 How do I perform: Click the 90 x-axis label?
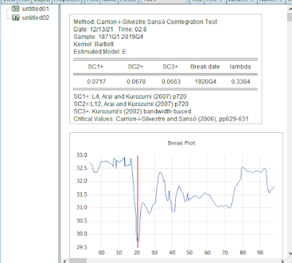coord(260,253)
